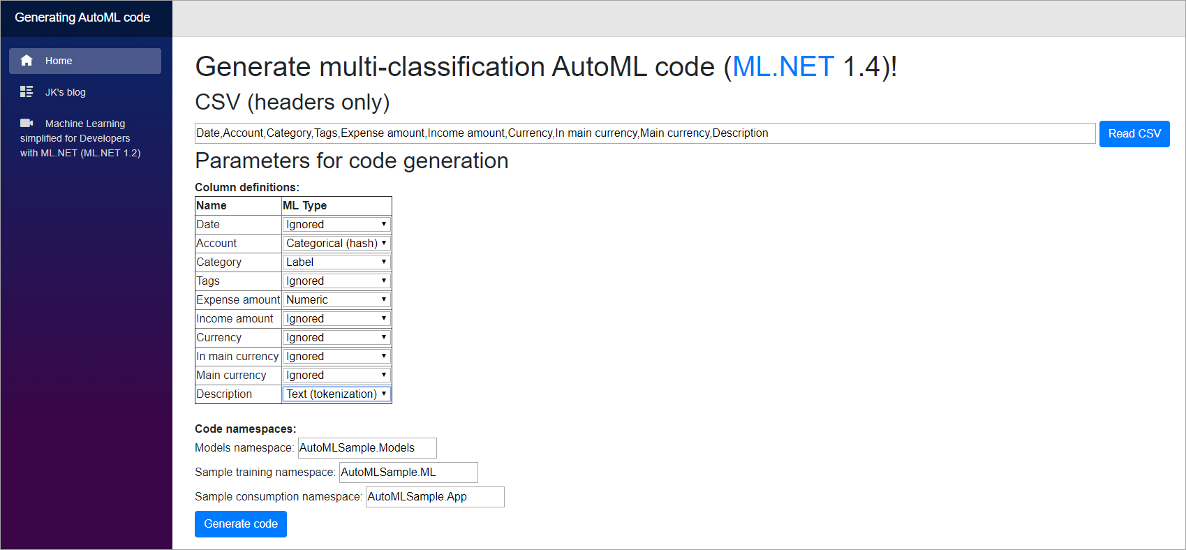Follow the ML.NET link in the heading
The image size is (1186, 550).
(783, 67)
